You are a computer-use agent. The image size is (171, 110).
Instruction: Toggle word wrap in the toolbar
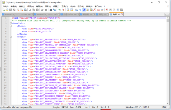click(76, 10)
